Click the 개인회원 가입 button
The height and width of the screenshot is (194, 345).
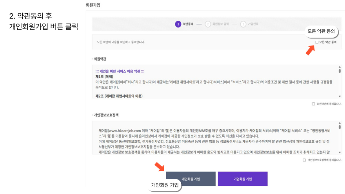coord(191,179)
